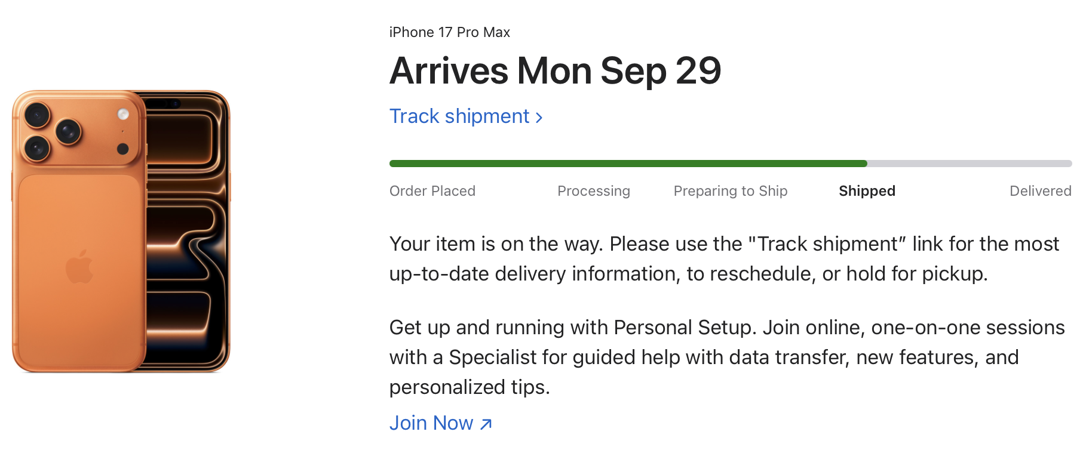The width and height of the screenshot is (1086, 456).
Task: Select the Processing status step
Action: click(593, 191)
